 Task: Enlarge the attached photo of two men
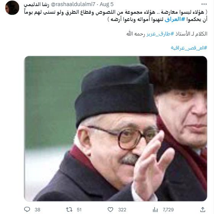tap(116, 129)
